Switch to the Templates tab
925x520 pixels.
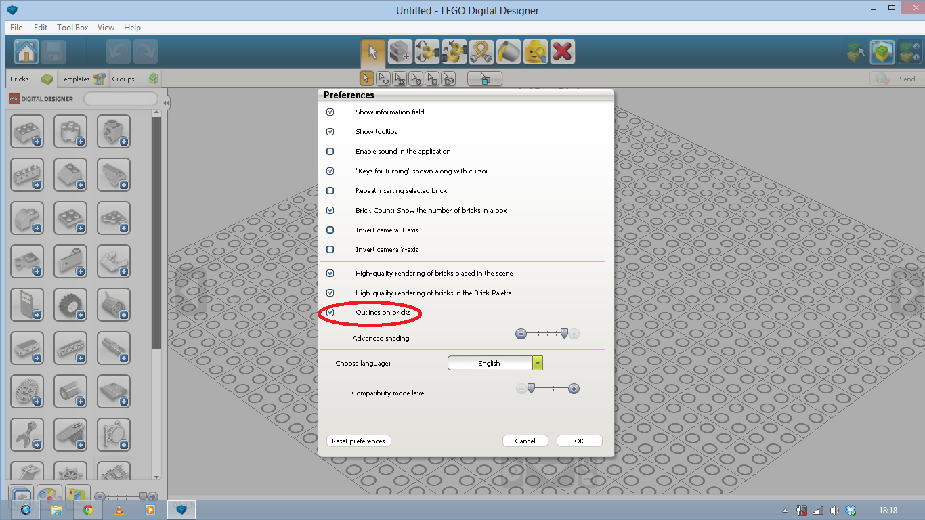[x=82, y=79]
